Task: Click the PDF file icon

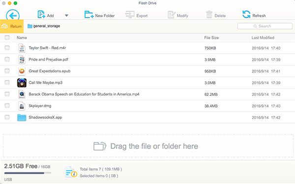Action: tap(22, 60)
